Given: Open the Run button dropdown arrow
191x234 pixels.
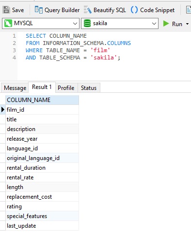Looking at the screenshot, I should point(187,24).
